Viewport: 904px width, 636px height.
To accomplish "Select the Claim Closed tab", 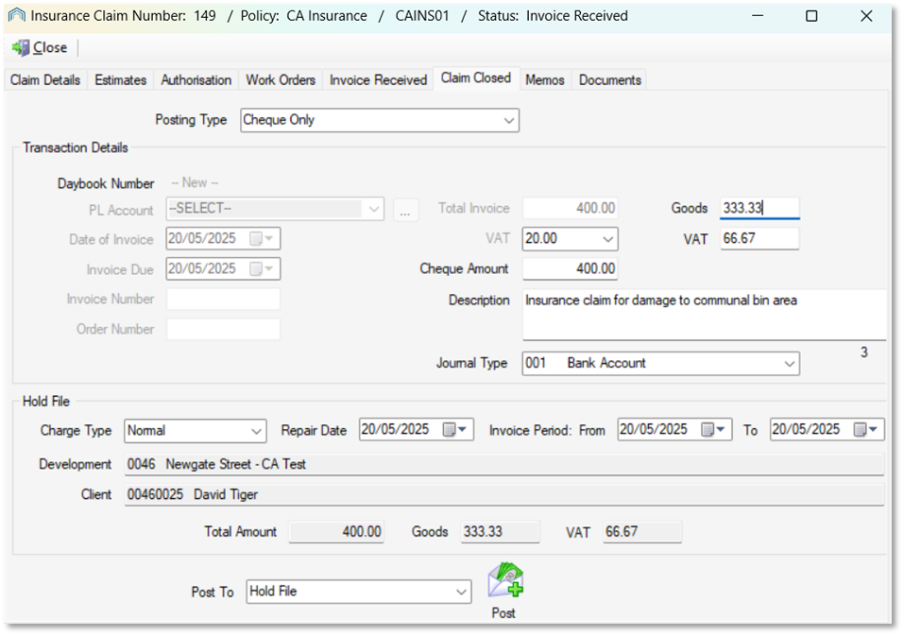I will click(476, 77).
